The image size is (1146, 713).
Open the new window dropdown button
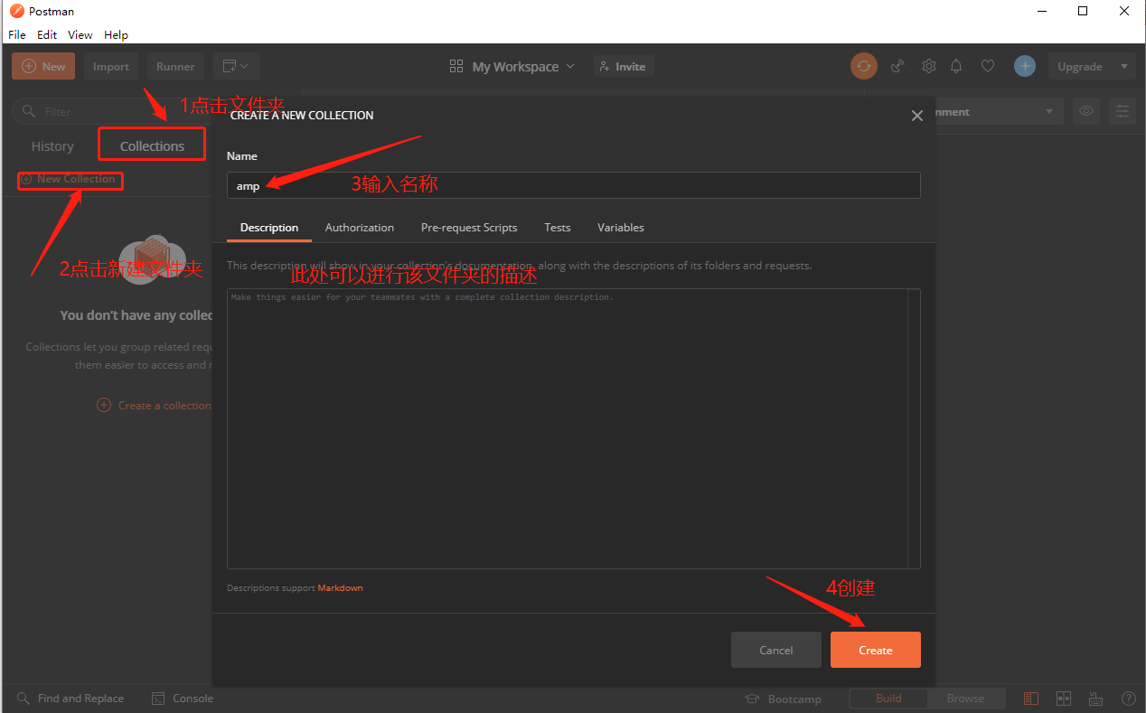coord(237,66)
